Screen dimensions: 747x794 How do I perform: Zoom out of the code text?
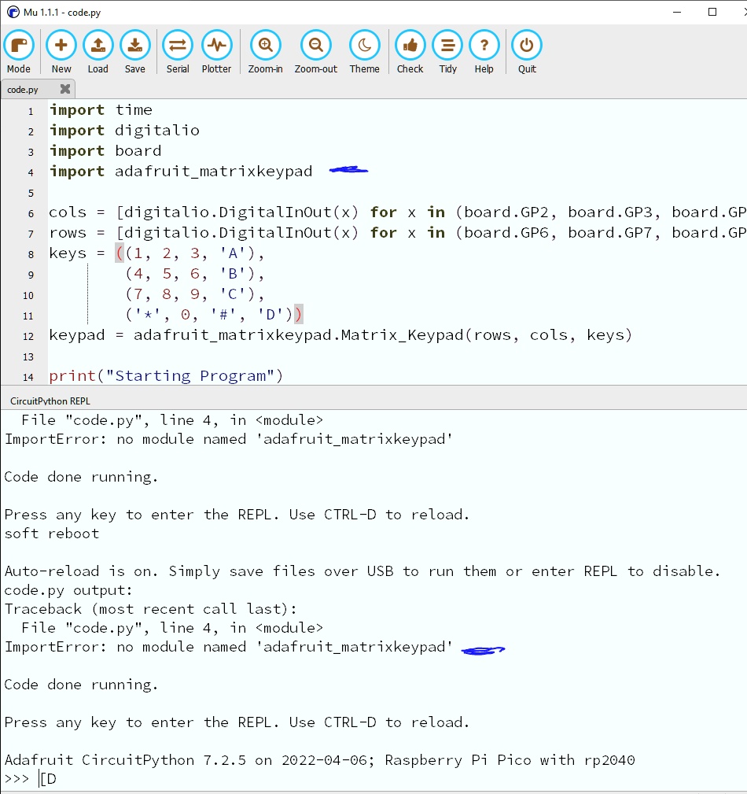tap(315, 45)
